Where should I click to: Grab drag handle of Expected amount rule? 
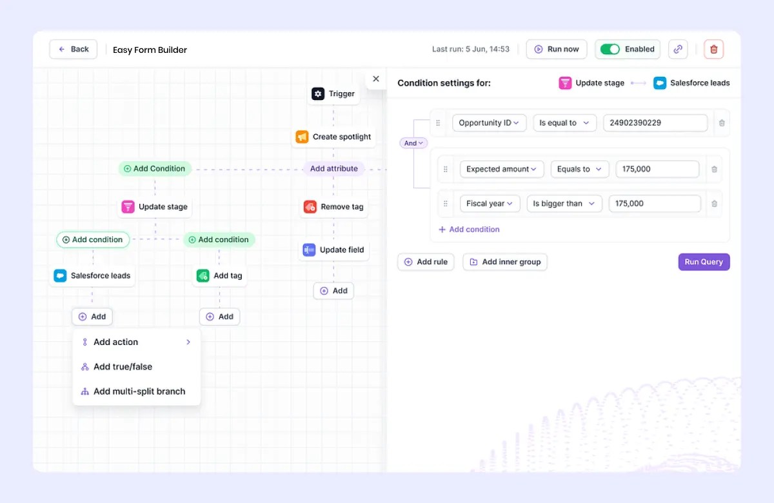[x=445, y=169]
